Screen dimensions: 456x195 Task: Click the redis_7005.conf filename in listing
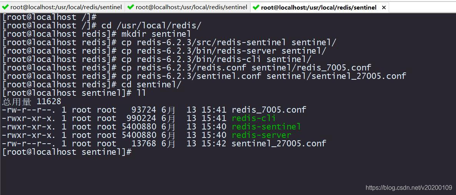point(269,110)
